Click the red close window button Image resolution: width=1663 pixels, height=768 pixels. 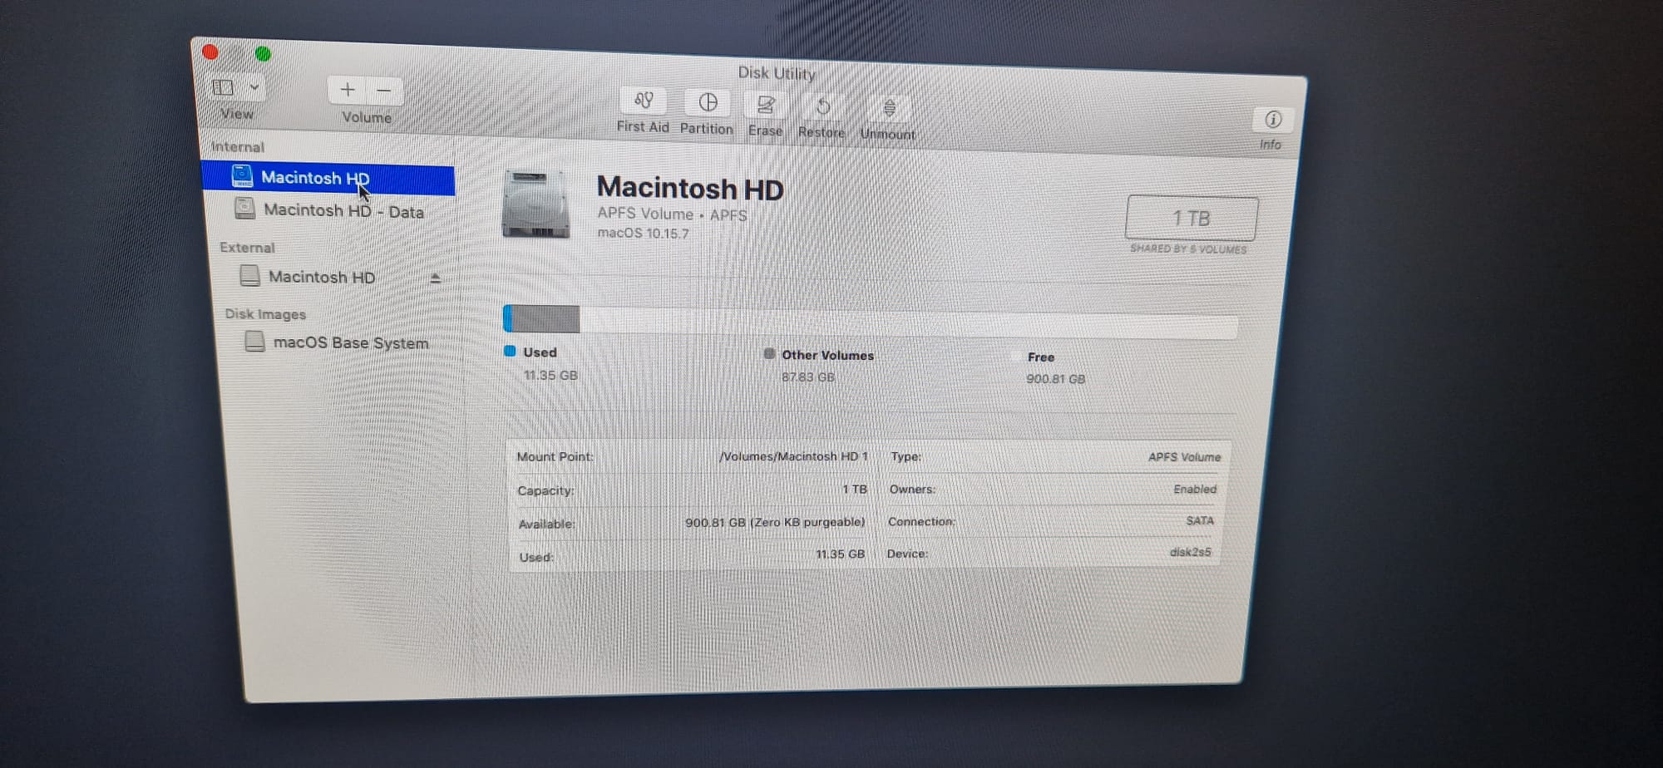pos(210,52)
